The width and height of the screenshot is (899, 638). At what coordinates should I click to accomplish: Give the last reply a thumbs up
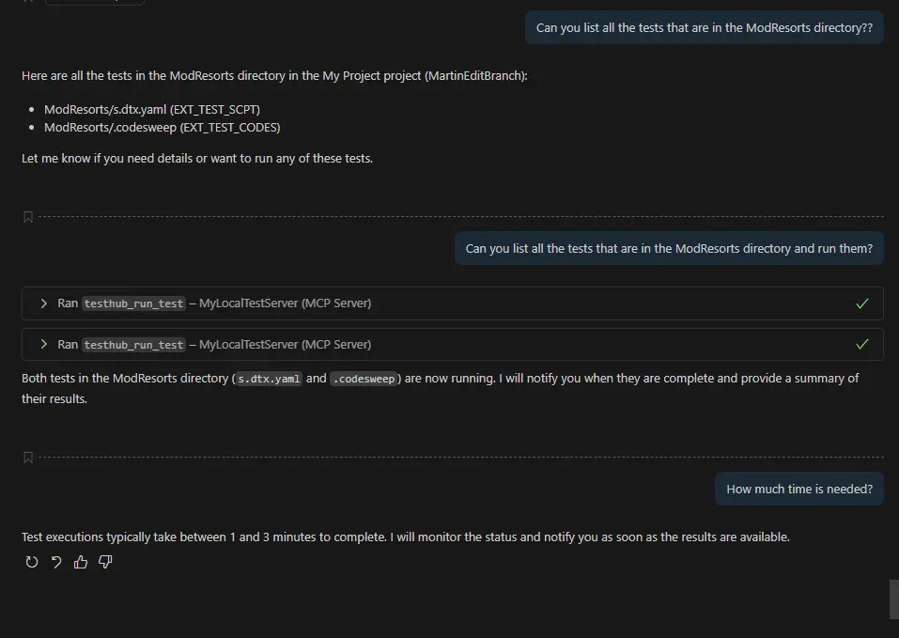(x=81, y=562)
